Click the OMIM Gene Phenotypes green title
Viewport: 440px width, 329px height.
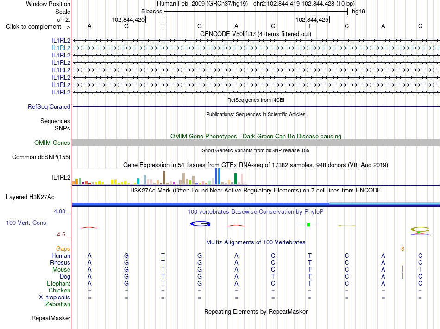click(x=256, y=136)
